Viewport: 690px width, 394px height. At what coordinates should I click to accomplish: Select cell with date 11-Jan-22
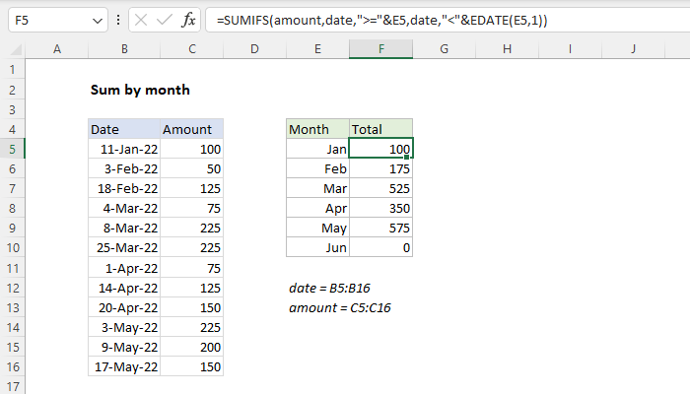[x=124, y=149]
